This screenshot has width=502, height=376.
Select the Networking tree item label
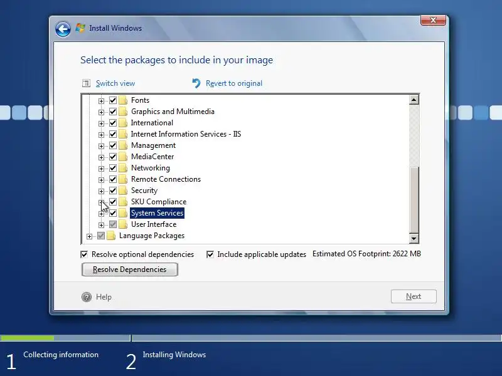click(x=151, y=168)
